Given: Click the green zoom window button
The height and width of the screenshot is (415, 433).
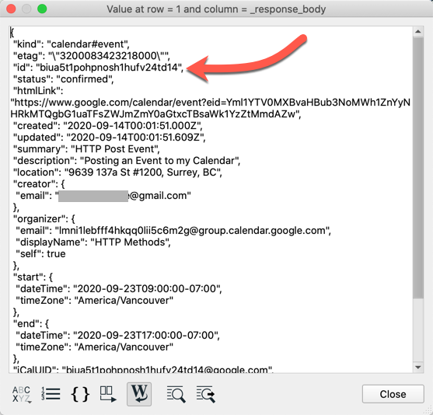Looking at the screenshot, I should click(x=42, y=9).
